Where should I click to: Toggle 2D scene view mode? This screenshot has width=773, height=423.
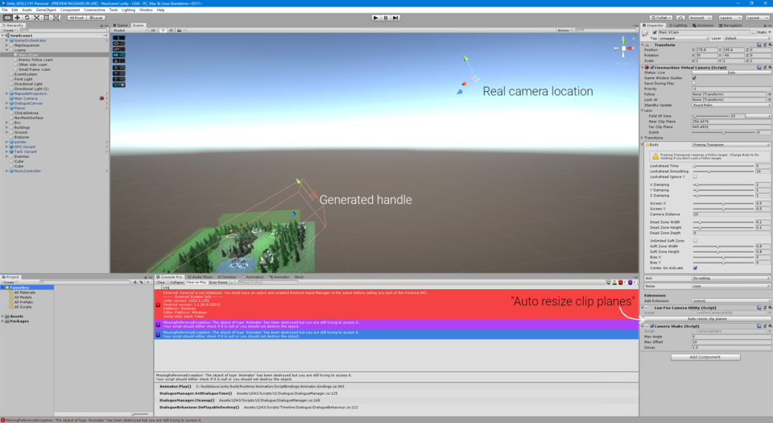[153, 30]
